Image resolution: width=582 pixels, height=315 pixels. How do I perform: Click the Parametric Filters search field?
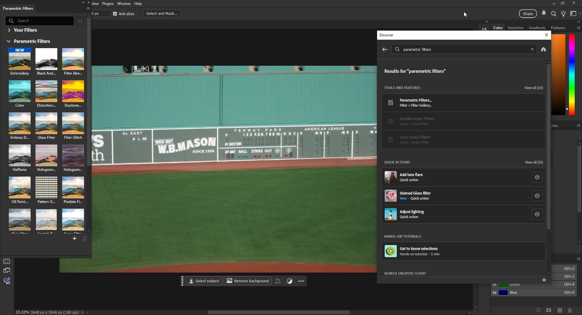[x=39, y=21]
